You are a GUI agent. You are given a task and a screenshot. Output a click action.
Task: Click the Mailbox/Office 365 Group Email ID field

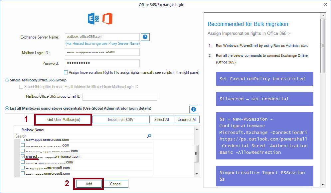click(120, 97)
